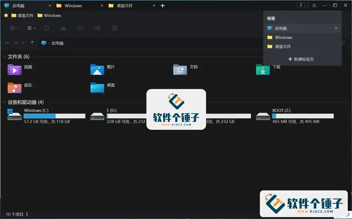Click the Rename toolbar icon

pos(97,28)
